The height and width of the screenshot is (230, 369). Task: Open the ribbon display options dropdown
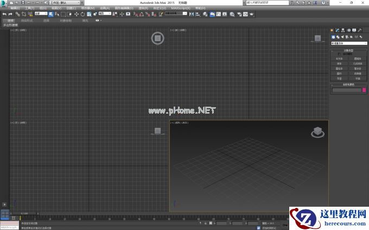101,21
